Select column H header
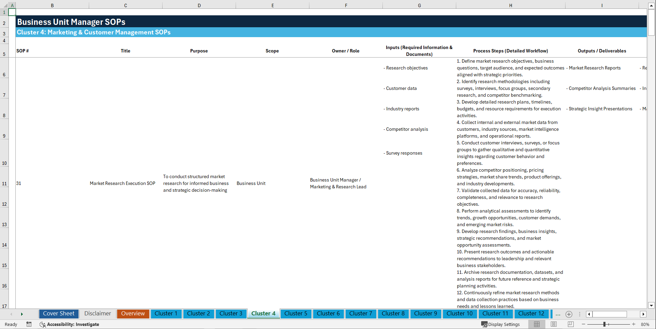The height and width of the screenshot is (329, 656). click(511, 5)
